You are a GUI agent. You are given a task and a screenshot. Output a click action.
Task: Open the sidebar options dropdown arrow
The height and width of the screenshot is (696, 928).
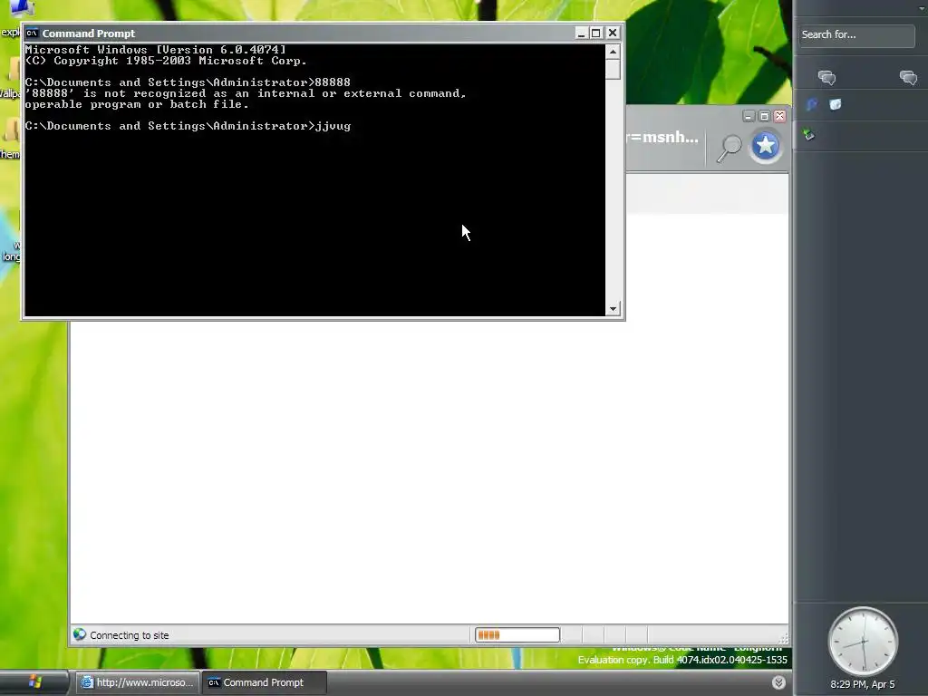click(x=922, y=8)
